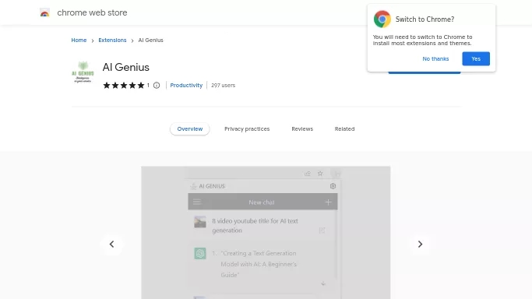
Task: Click the New chat label in preview
Action: pos(262,202)
